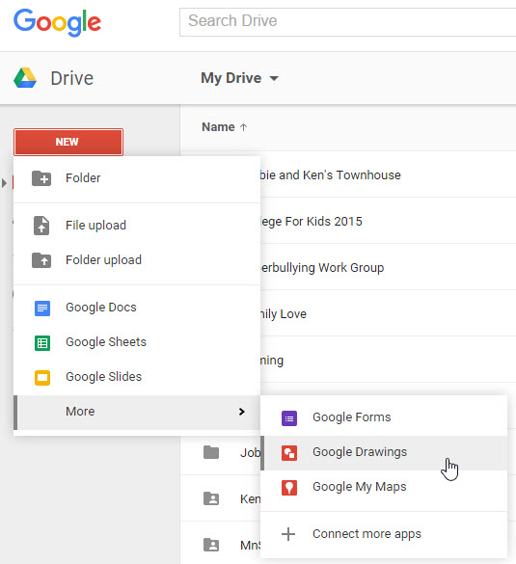The image size is (516, 564).
Task: Click the green Google Sheets icon
Action: 42,343
